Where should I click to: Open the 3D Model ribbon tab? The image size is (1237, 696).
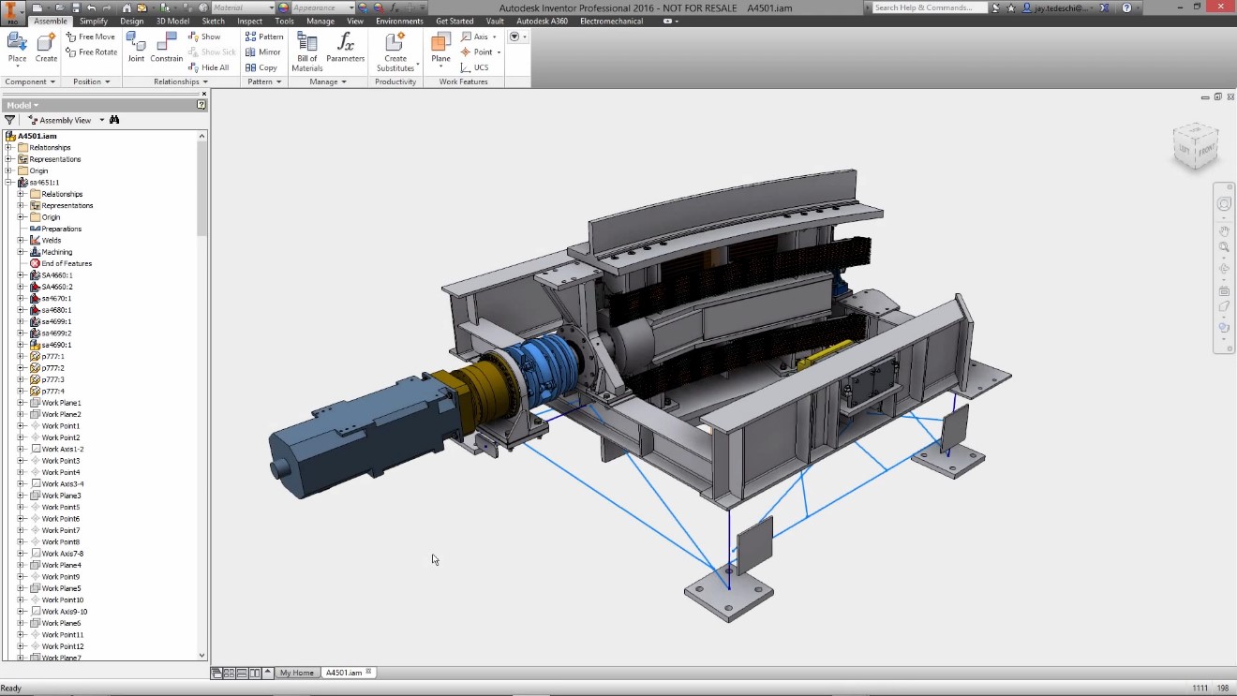(172, 21)
